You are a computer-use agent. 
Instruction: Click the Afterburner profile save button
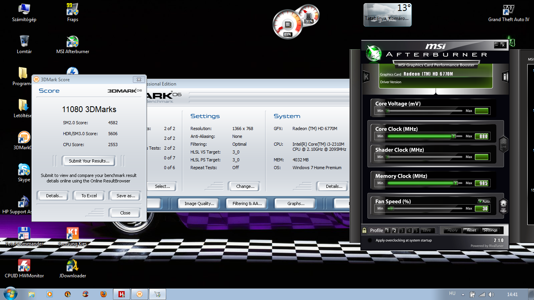pos(426,230)
